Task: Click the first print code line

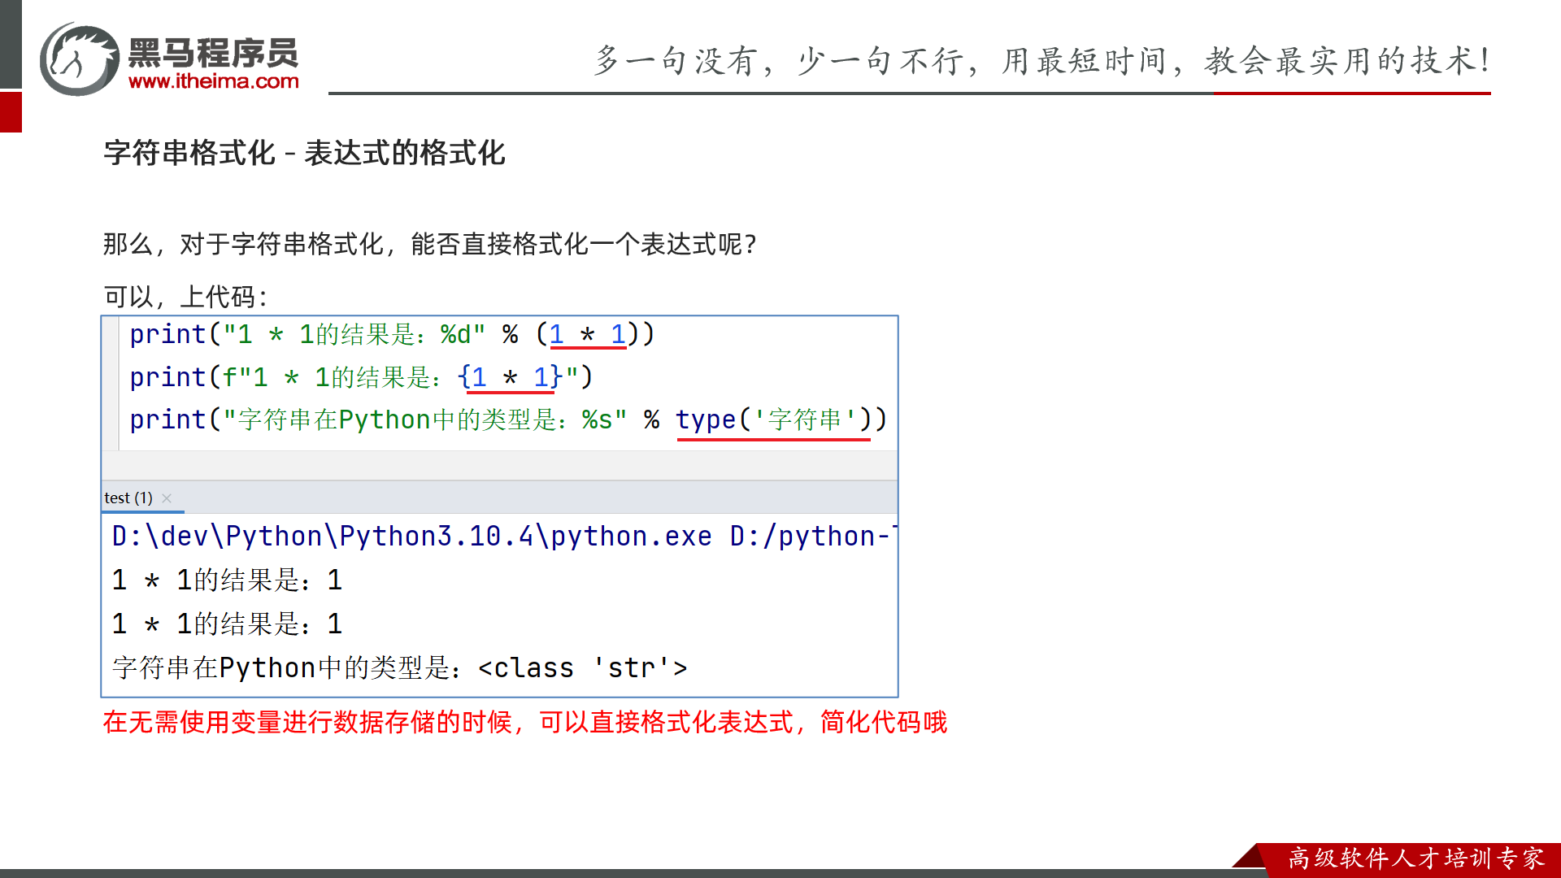Action: (x=390, y=335)
